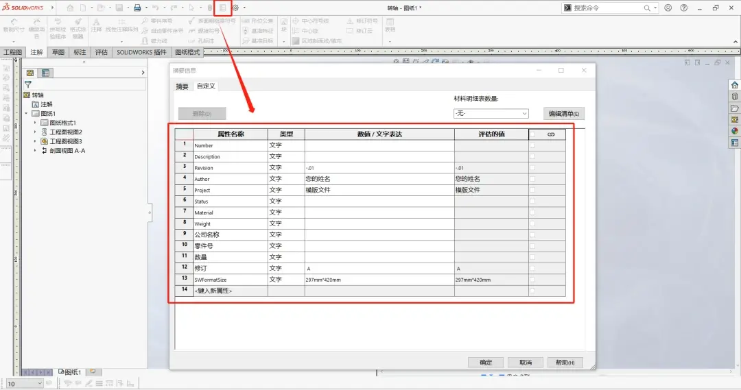Click the <键入新属性> cell
This screenshot has width=741, height=390.
pyautogui.click(x=231, y=291)
